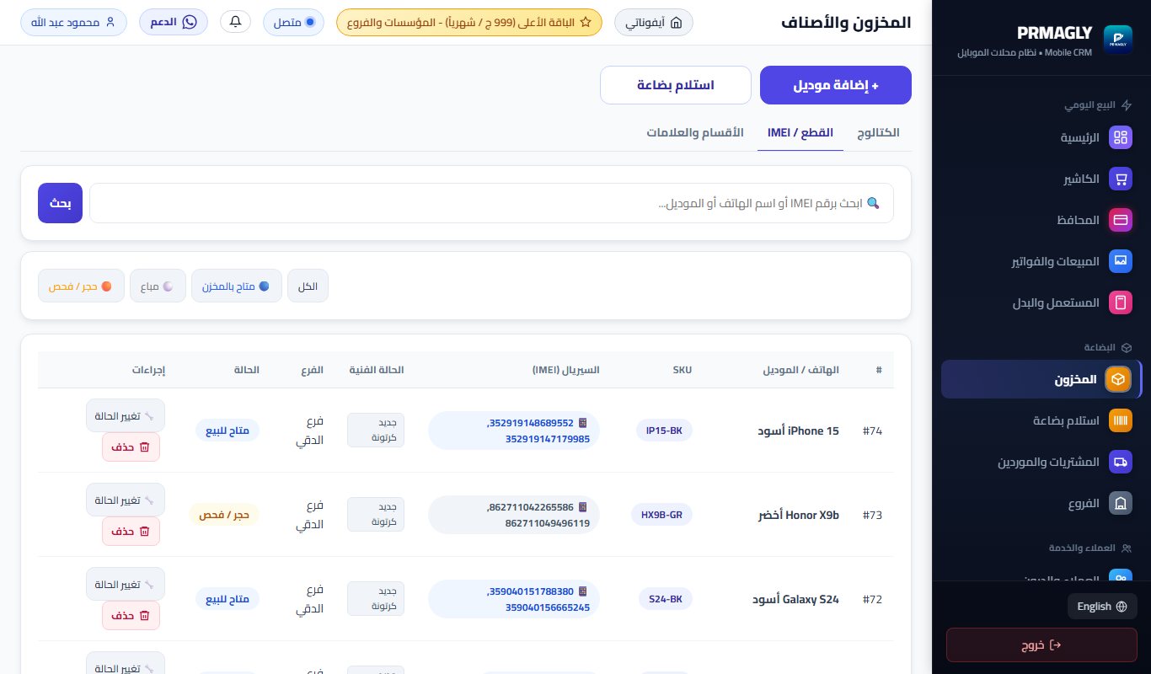
Task: Change status for Galaxy S24 row
Action: [126, 584]
